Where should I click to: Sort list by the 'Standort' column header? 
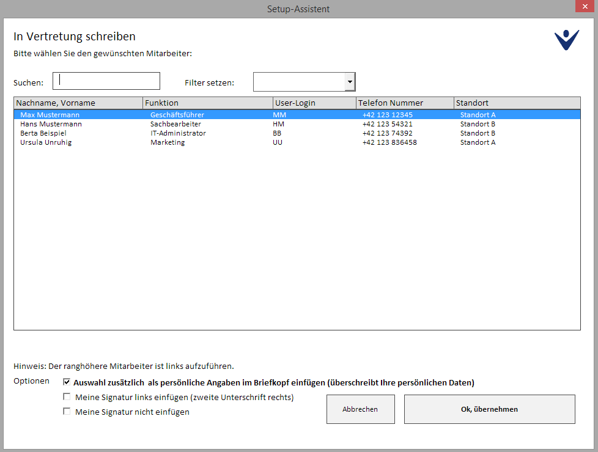(517, 103)
